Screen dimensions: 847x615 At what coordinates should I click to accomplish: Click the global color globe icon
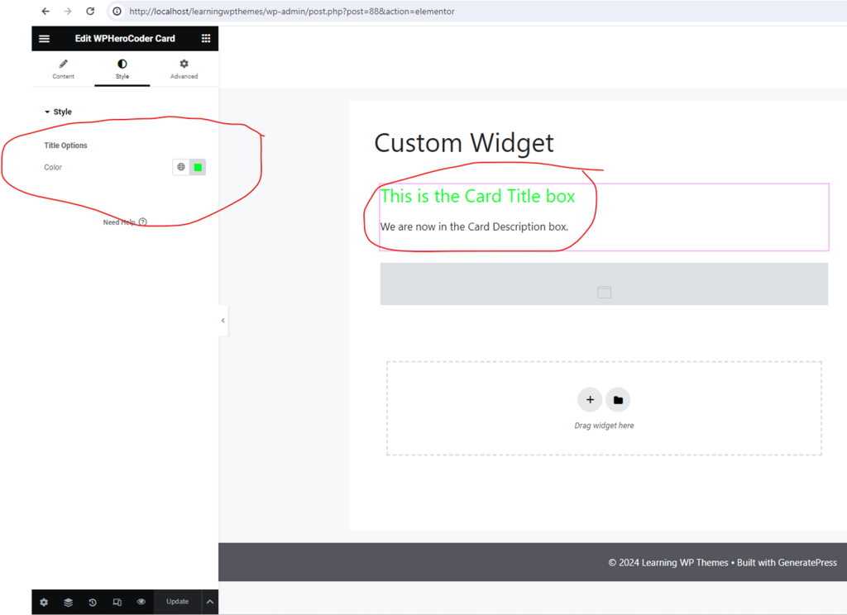tap(181, 168)
